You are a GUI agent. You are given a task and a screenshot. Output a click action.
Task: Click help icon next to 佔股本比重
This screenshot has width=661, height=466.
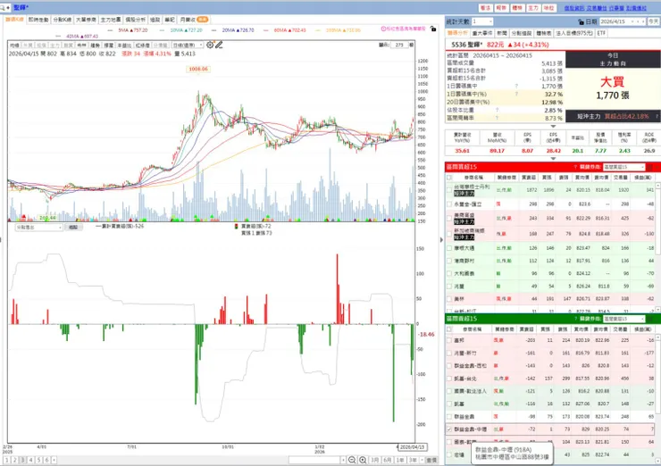[497, 110]
